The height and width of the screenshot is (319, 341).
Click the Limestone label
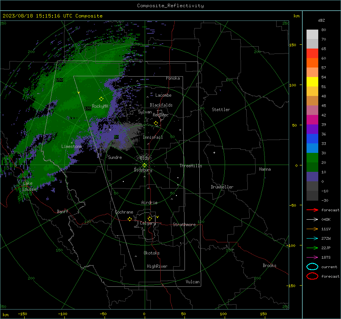click(x=72, y=146)
